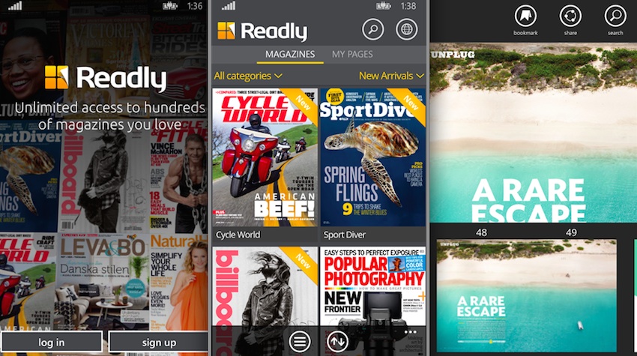This screenshot has height=356, width=637.
Task: Tap the up-down sort arrows icon
Action: tap(338, 341)
